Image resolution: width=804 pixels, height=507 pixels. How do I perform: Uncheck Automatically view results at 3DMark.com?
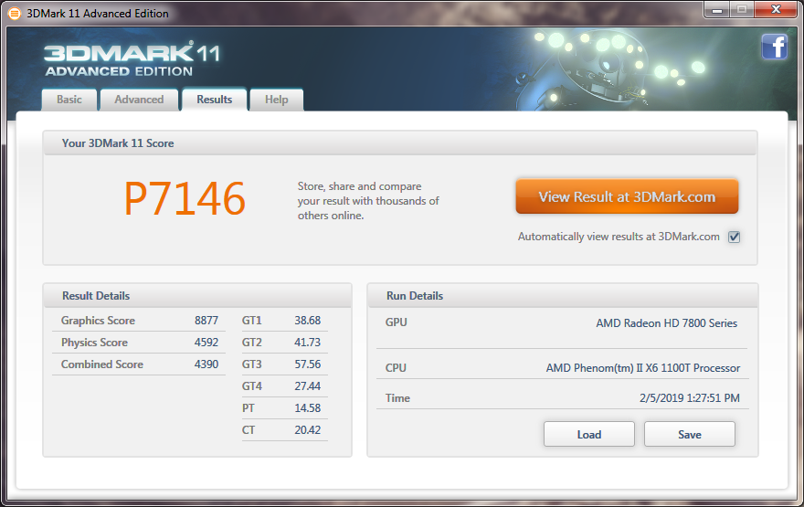click(x=735, y=237)
